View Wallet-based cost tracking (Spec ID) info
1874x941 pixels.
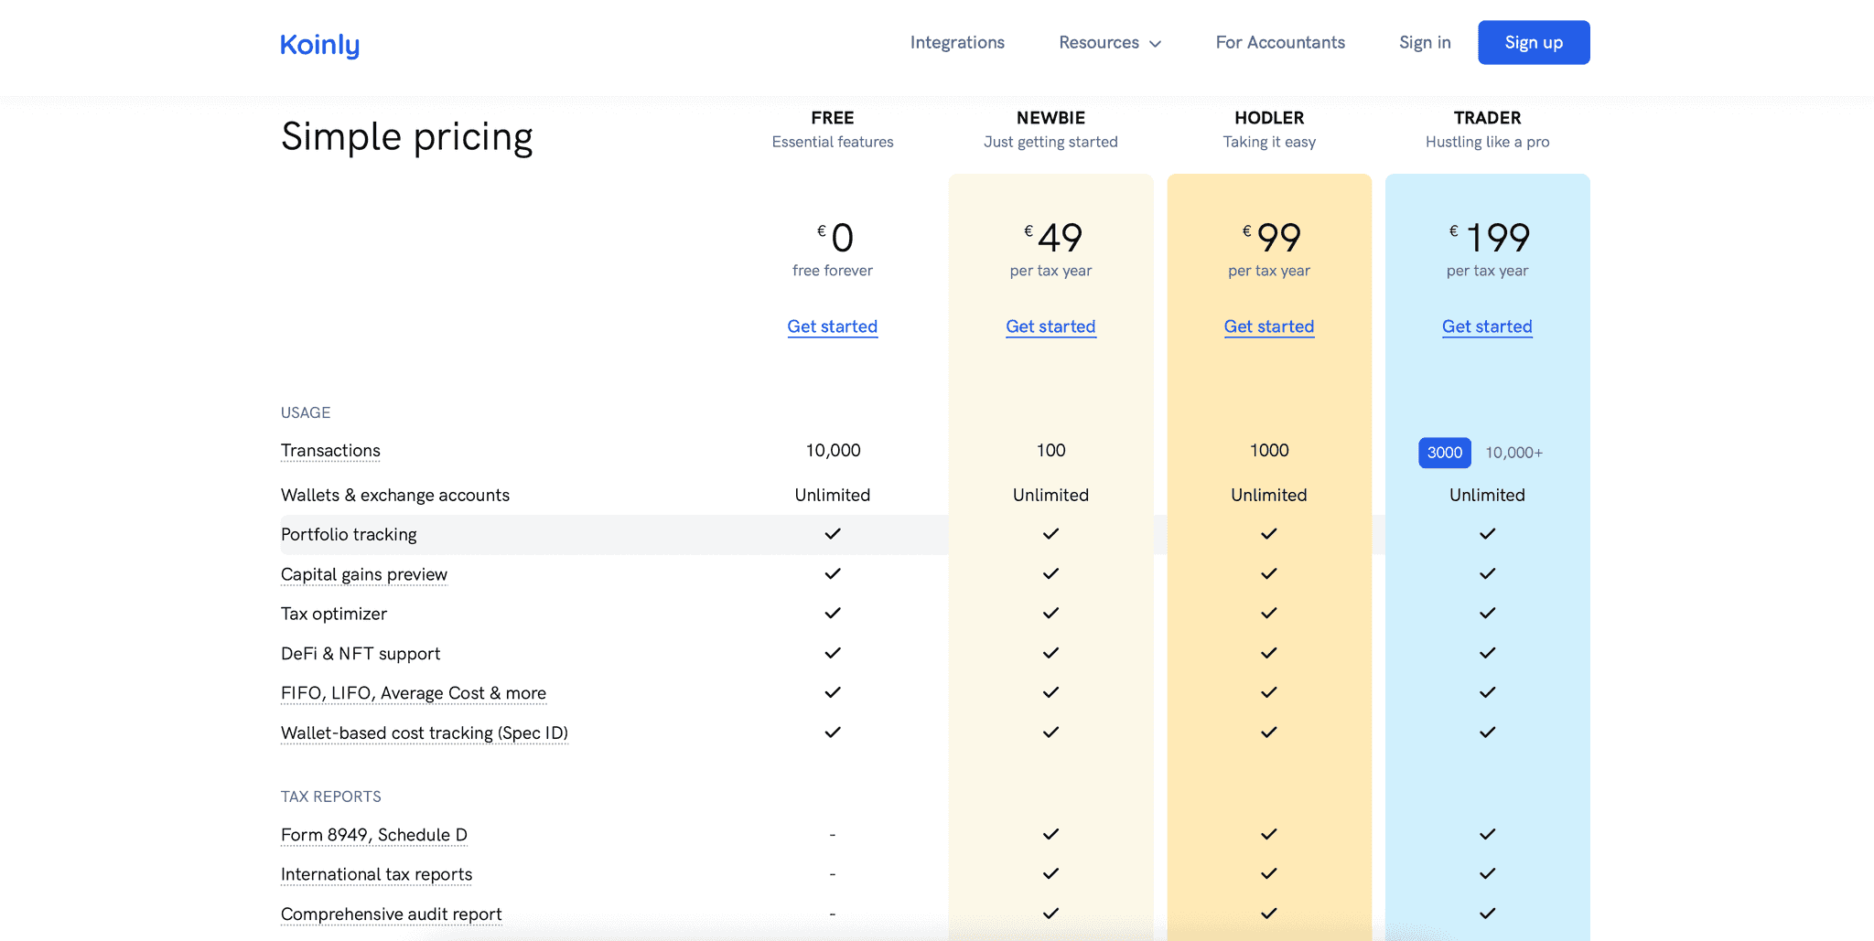click(x=425, y=733)
